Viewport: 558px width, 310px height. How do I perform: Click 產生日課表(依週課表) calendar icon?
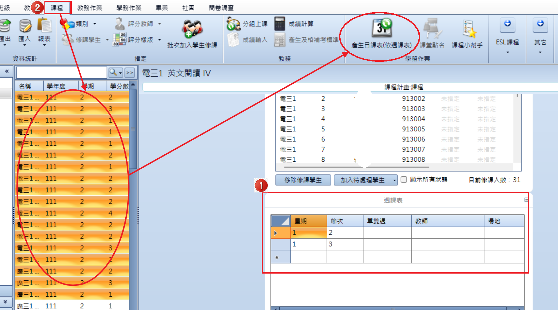coord(382,28)
